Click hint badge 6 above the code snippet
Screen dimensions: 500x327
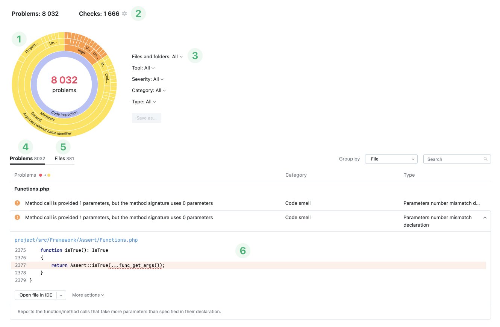pyautogui.click(x=243, y=251)
